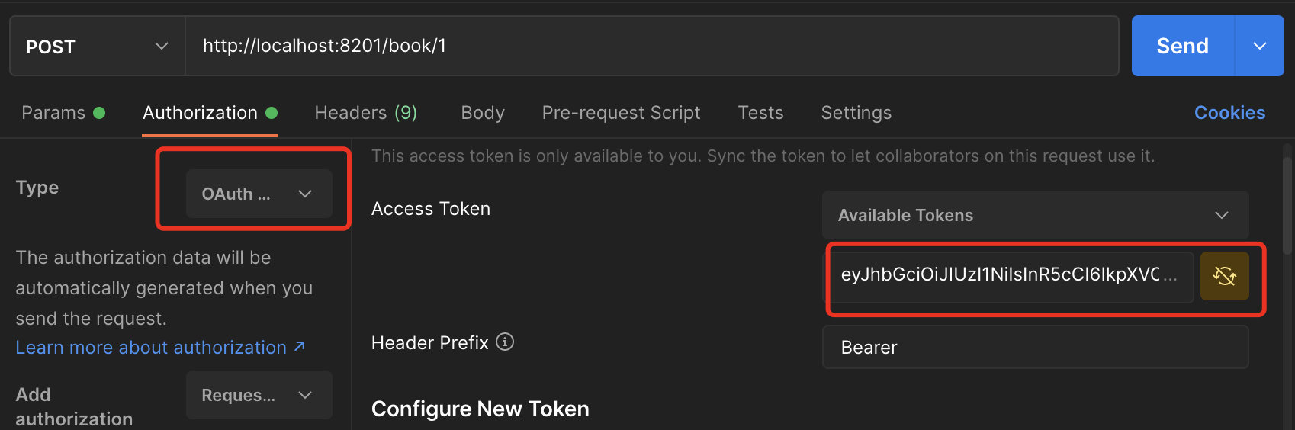Click the token sync icon button

(x=1224, y=276)
